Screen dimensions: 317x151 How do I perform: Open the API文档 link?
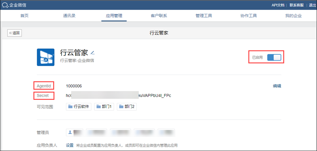pos(278,5)
